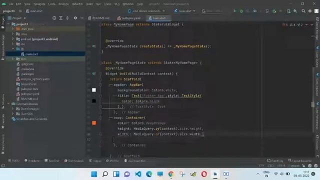The height and width of the screenshot is (180, 320).
Task: Click taskbar clock showing 09-03-2022
Action: coord(301,174)
